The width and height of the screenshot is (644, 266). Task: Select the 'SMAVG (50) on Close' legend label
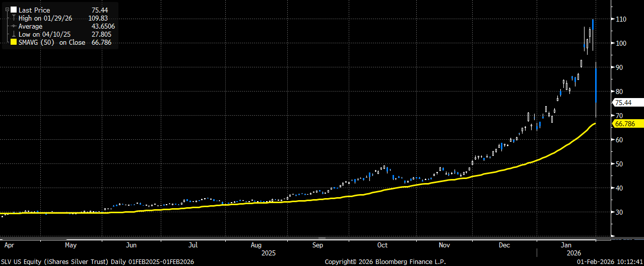51,43
